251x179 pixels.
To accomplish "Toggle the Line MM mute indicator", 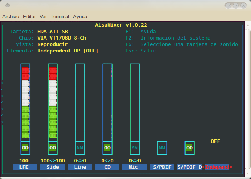I will click(x=80, y=148).
